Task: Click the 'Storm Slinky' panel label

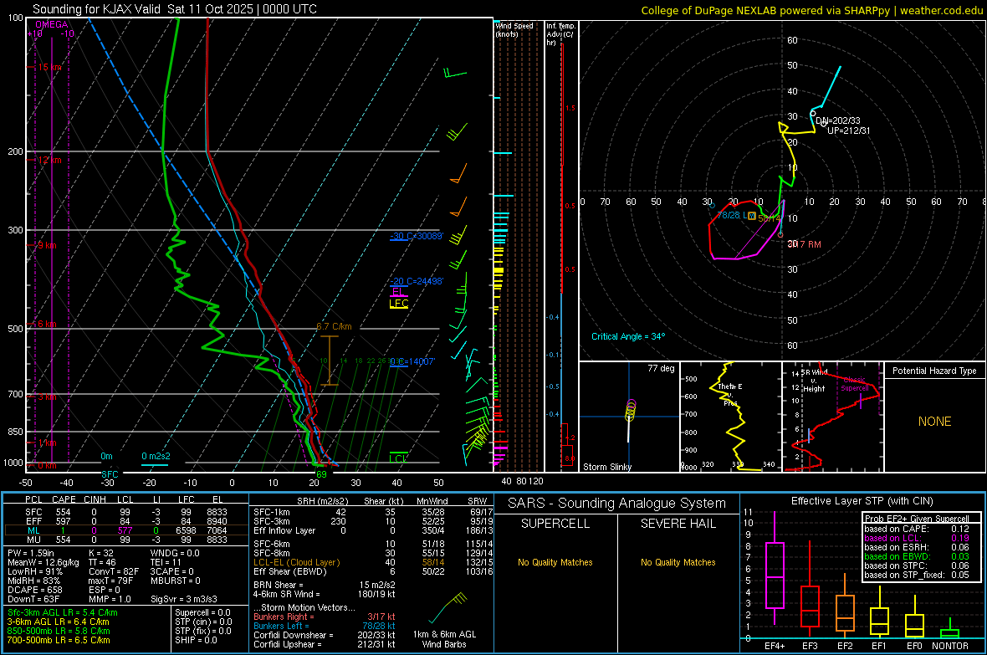Action: tap(606, 467)
